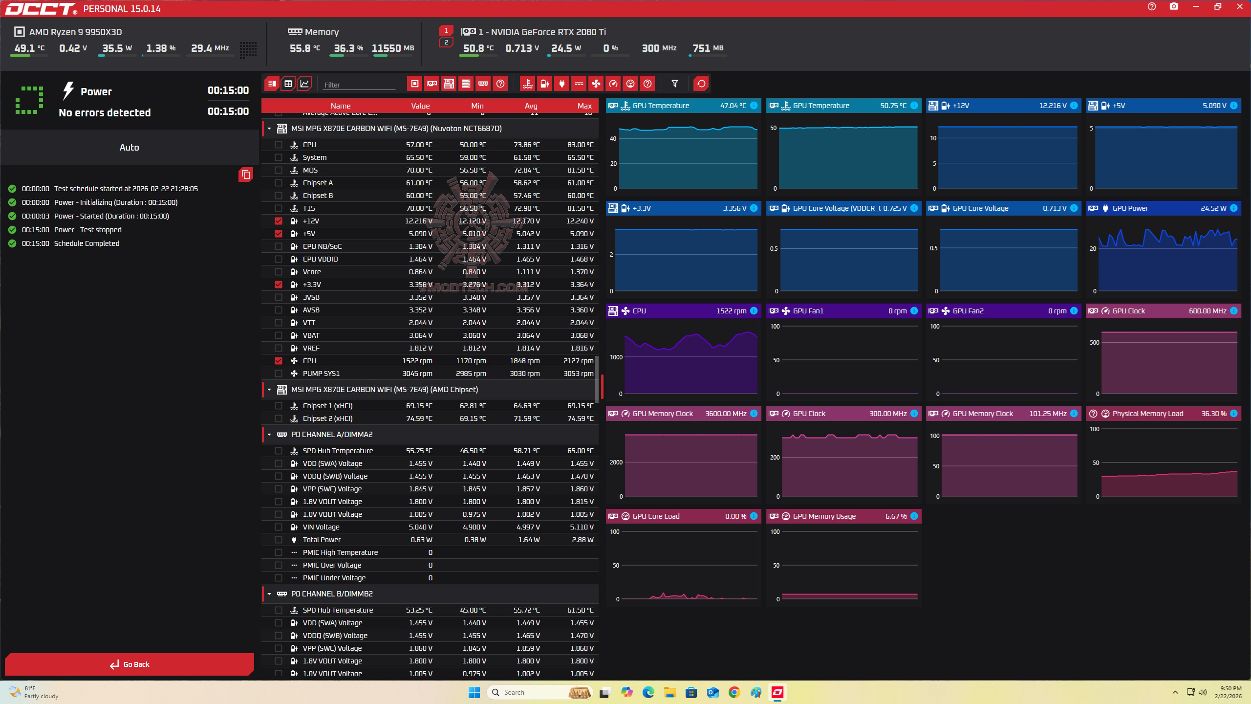Uncheck the CPU fan rpm checkbox
Screen dimensions: 1251x704
pyautogui.click(x=279, y=361)
